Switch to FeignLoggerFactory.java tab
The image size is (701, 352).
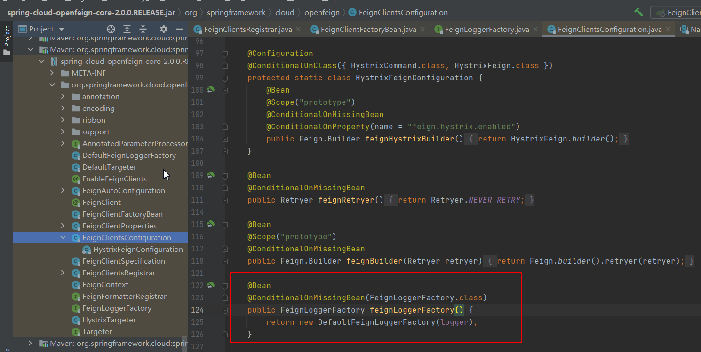487,29
